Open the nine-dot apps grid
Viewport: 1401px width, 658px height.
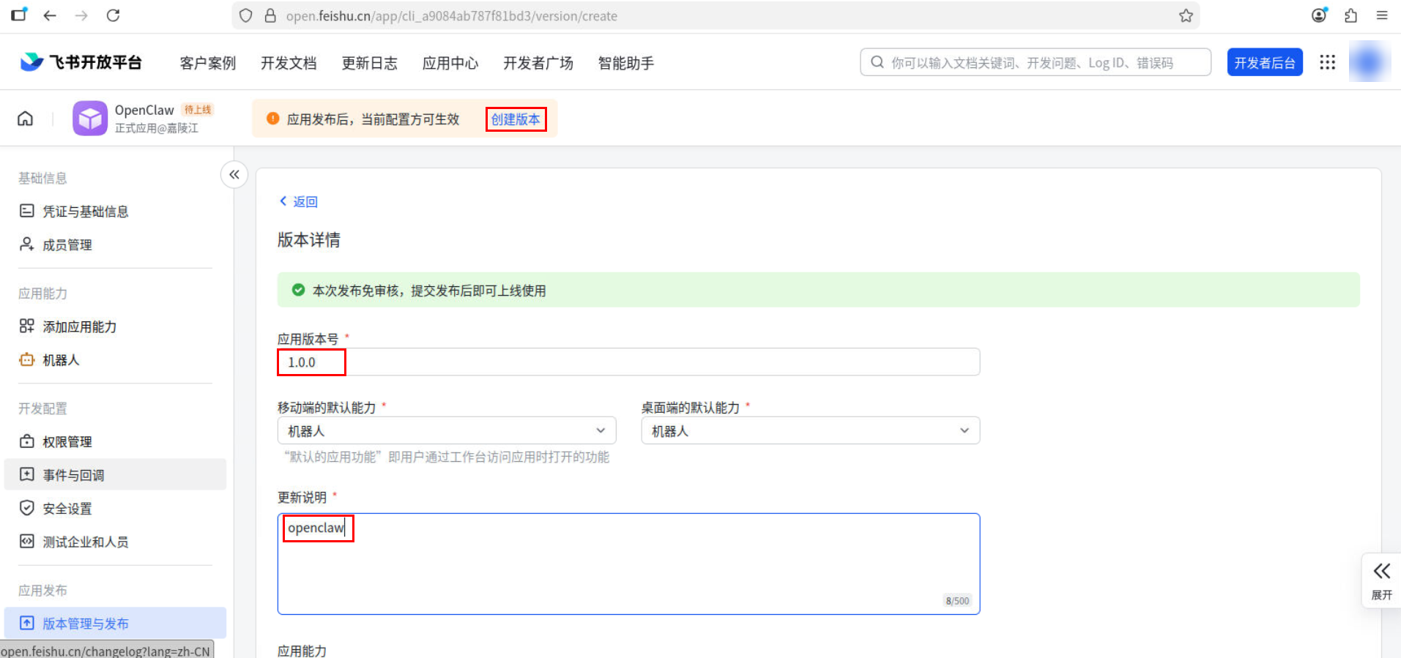(x=1327, y=62)
